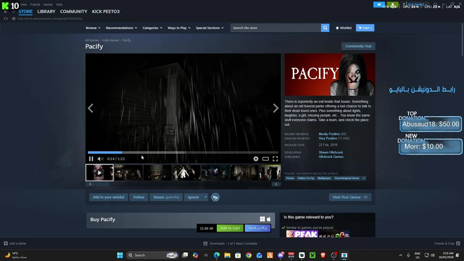This screenshot has height=261, width=464.
Task: Click the store search magnifier button
Action: click(x=325, y=28)
